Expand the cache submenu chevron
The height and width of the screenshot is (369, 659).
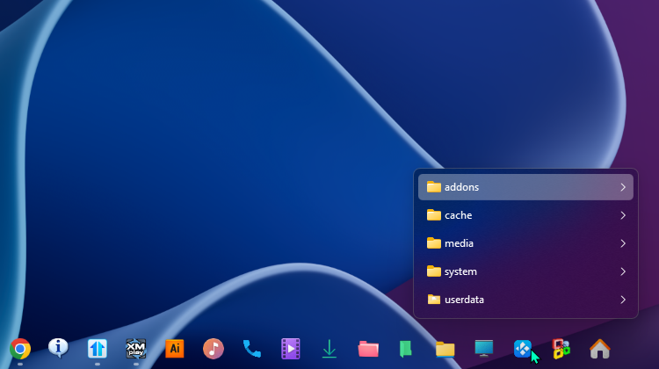coord(623,215)
